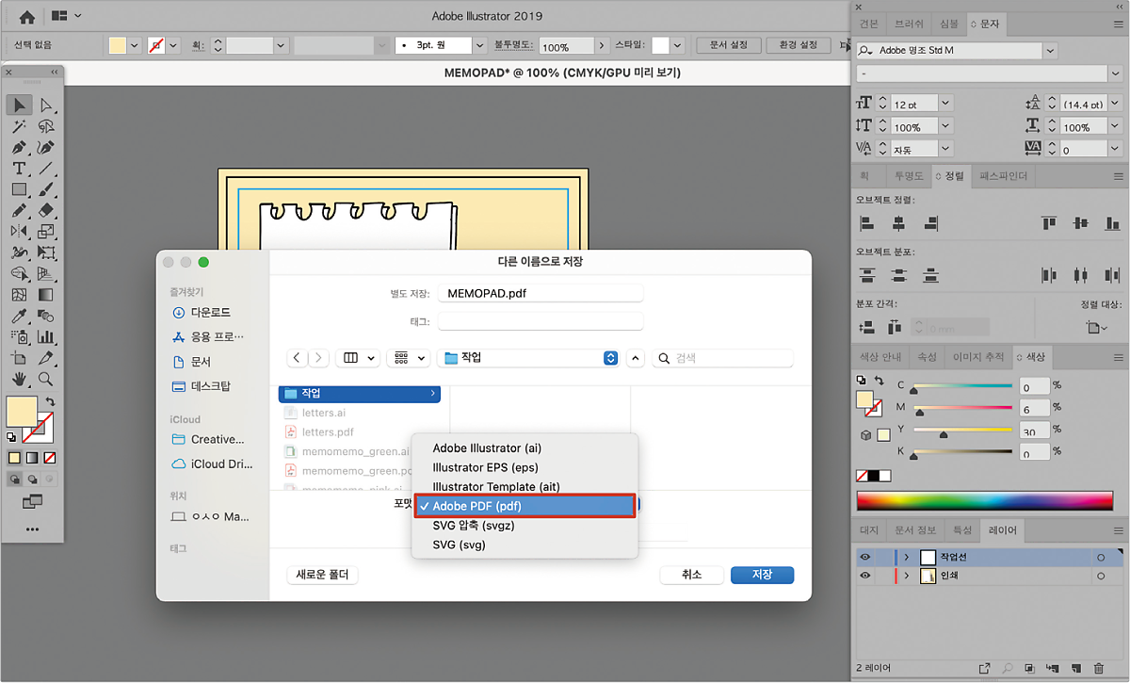Choose Illustrator EPS (eps) format
This screenshot has height=683, width=1130.
pyautogui.click(x=485, y=467)
